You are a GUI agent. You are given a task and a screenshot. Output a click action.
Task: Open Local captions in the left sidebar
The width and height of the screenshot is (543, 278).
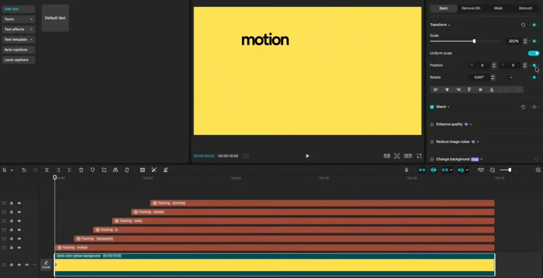(x=19, y=60)
